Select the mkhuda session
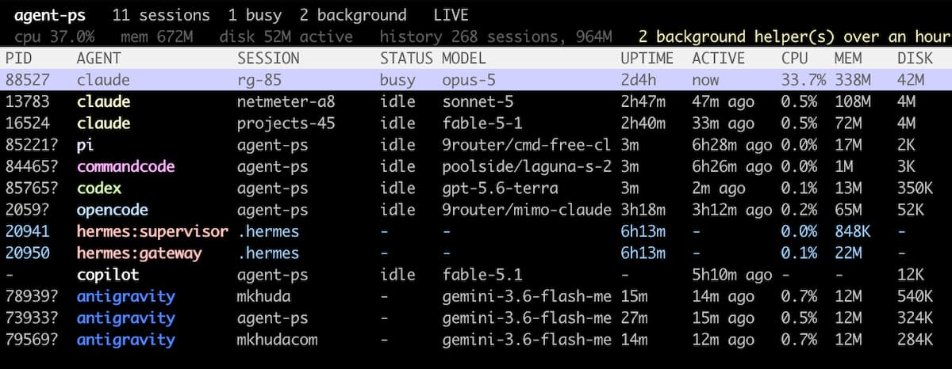Screen dimensions: 952x369 coord(263,296)
